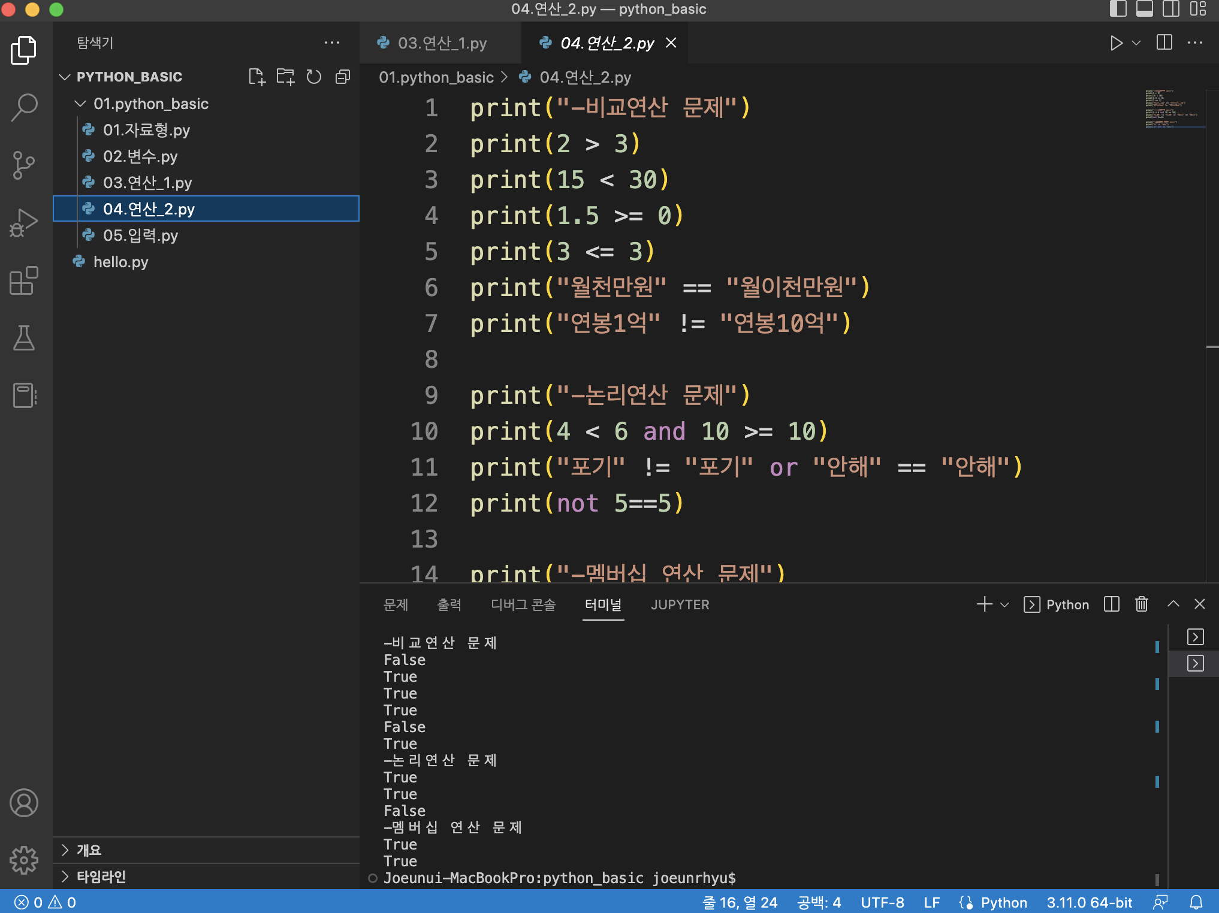Kill the active terminal

[x=1142, y=604]
